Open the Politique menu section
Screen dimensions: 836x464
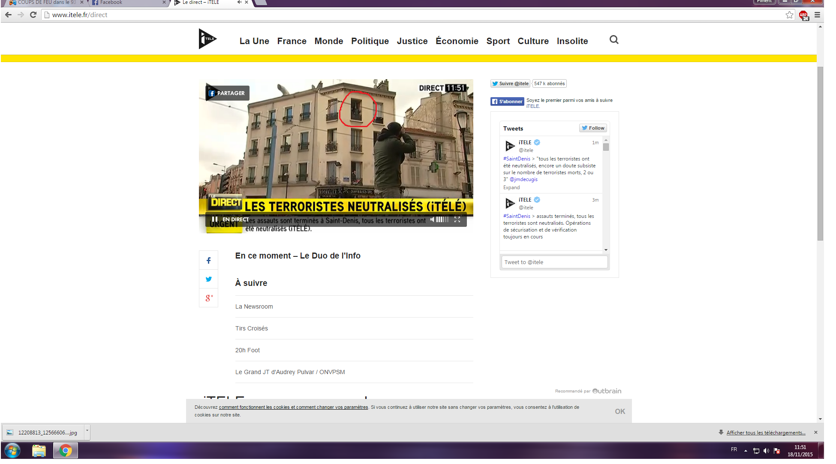click(x=370, y=41)
